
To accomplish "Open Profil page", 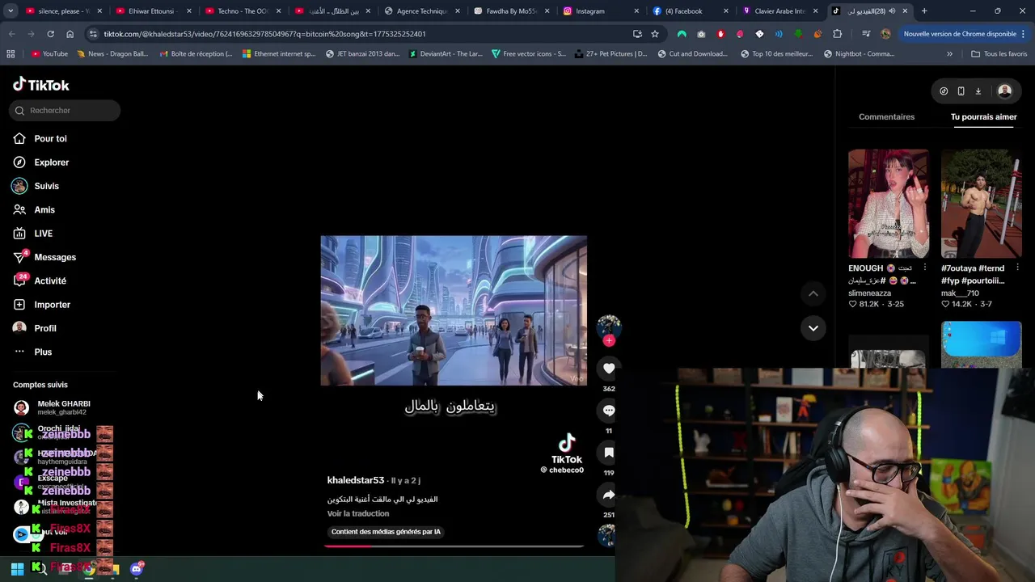I will 45,328.
